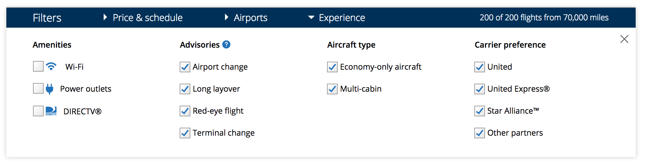This screenshot has height=166, width=648.
Task: Collapse the Experience filter section
Action: (337, 18)
